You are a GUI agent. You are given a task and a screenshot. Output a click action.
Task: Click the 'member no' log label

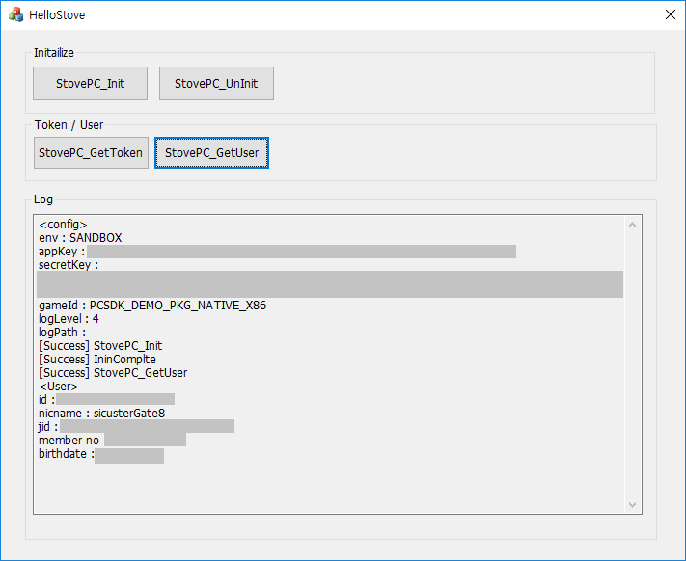(x=69, y=441)
